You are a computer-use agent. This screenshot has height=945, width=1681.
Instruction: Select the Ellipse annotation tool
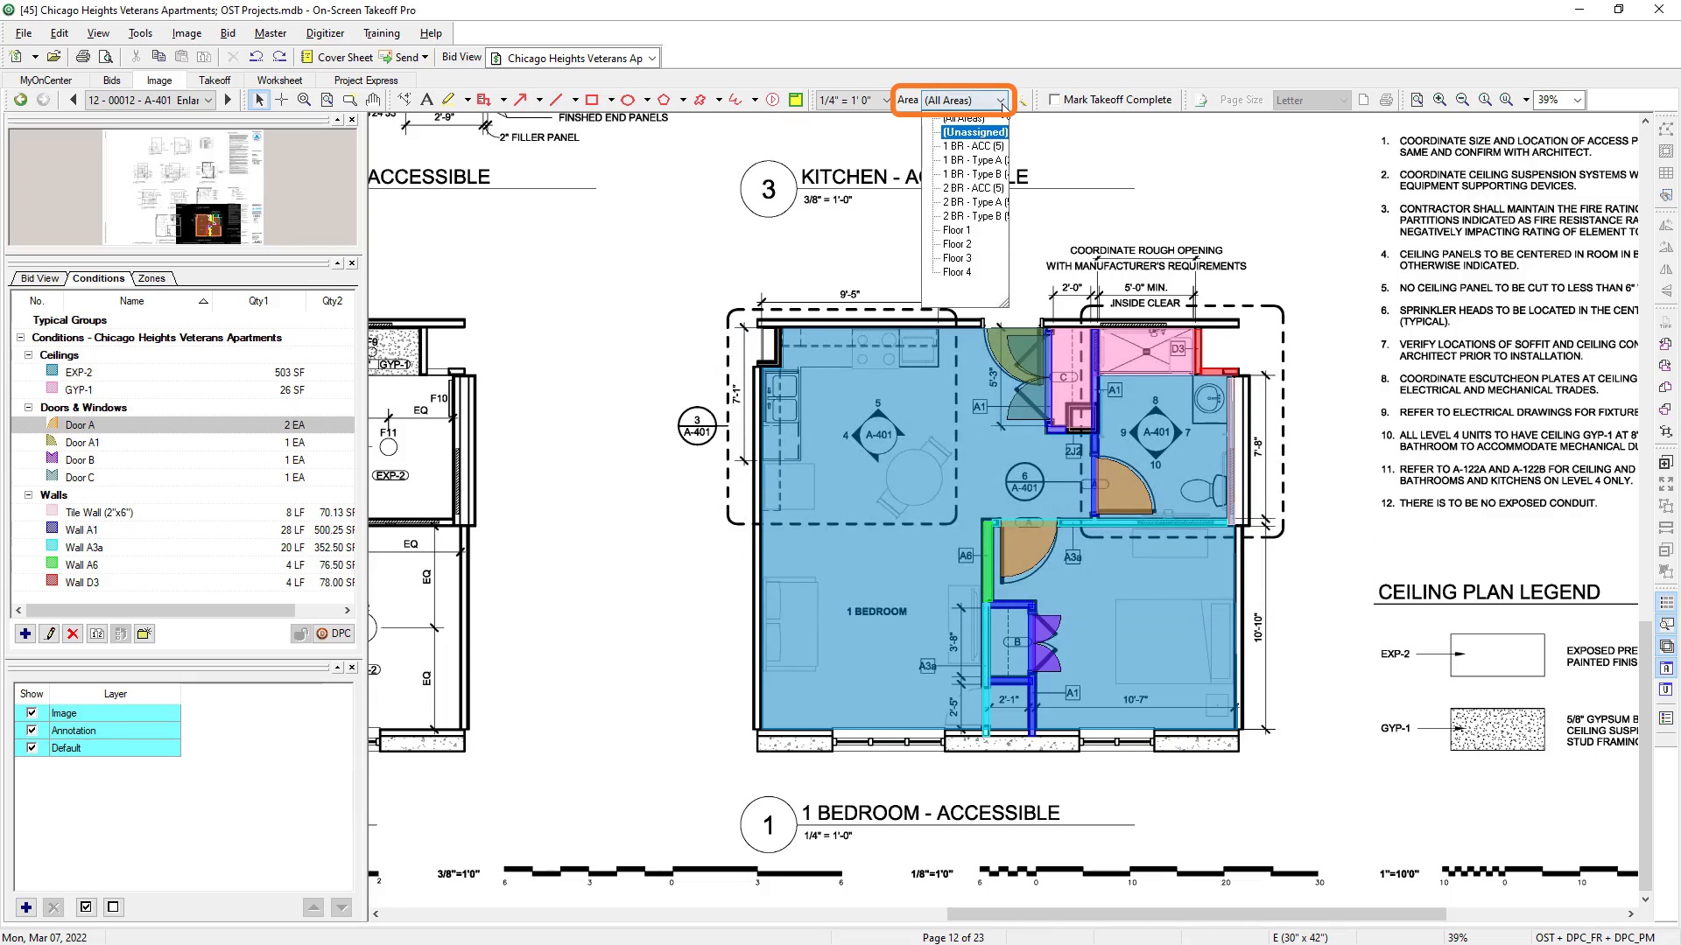(628, 100)
